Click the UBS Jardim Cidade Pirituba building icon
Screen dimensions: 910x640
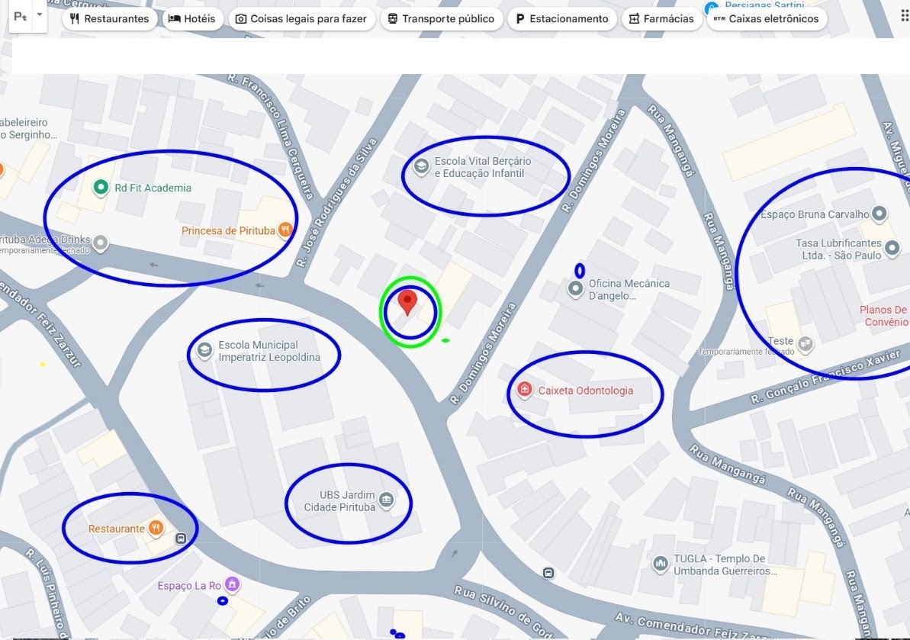click(387, 500)
